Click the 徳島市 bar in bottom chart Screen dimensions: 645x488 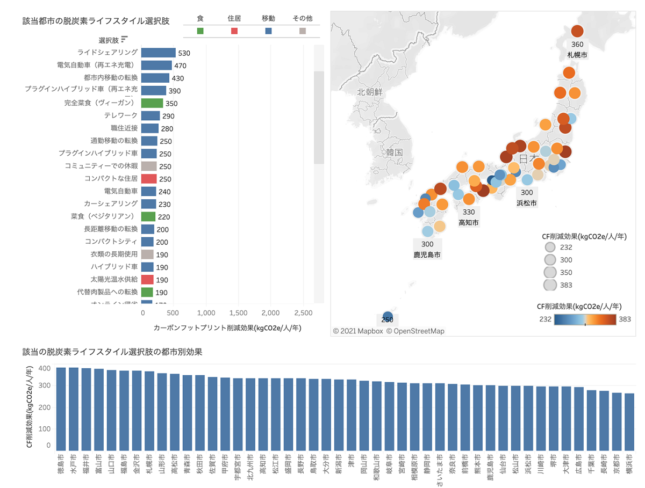pyautogui.click(x=61, y=409)
